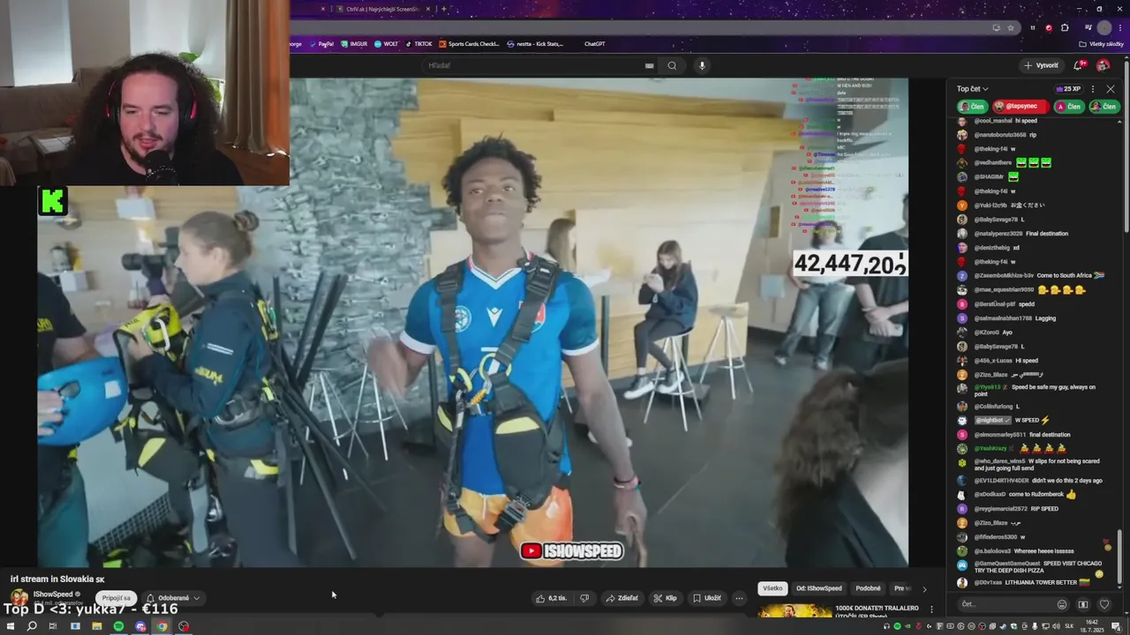Click the 'Pripojiť sa' join button
This screenshot has height=635, width=1130.
tap(117, 598)
